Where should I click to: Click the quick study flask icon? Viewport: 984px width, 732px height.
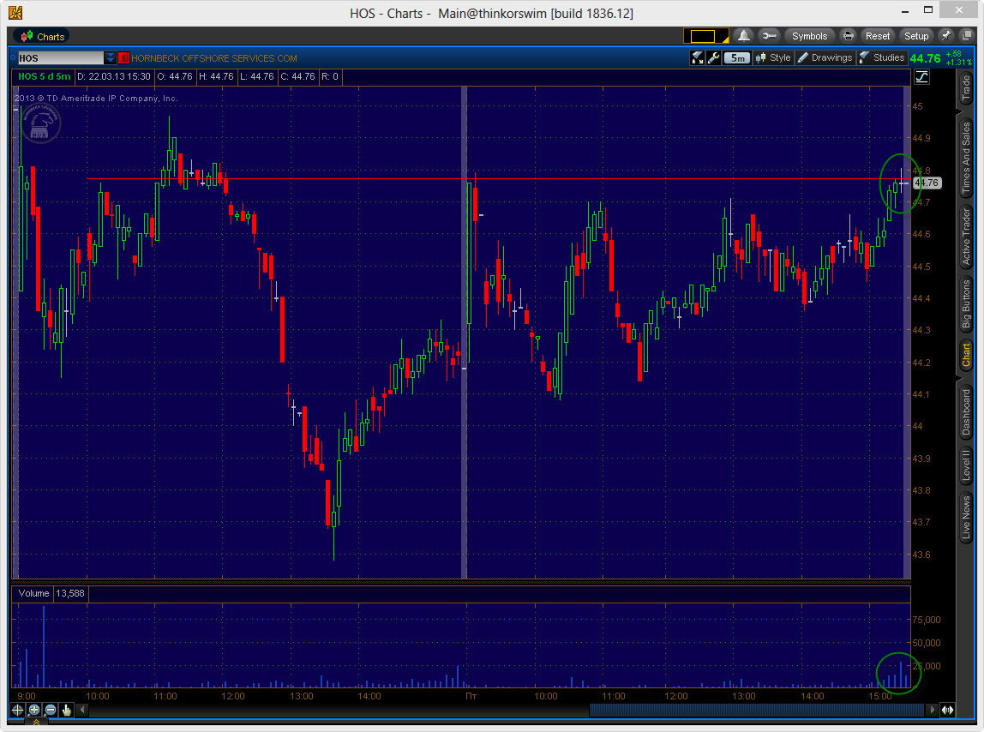coord(697,57)
